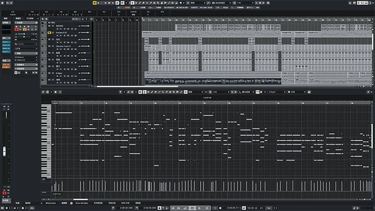Click the project arrangement horizontal scrollbar

coord(137,86)
